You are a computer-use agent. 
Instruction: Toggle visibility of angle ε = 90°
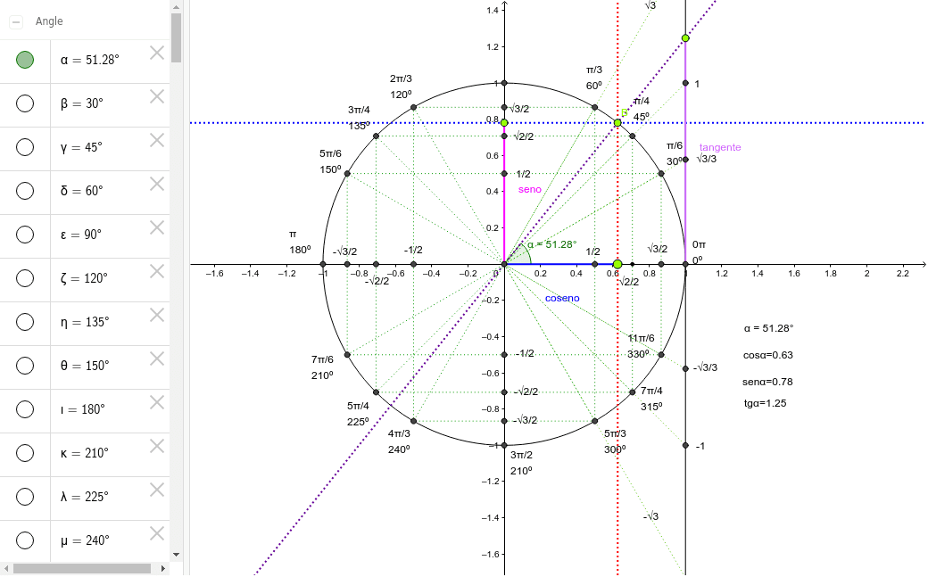[x=25, y=235]
